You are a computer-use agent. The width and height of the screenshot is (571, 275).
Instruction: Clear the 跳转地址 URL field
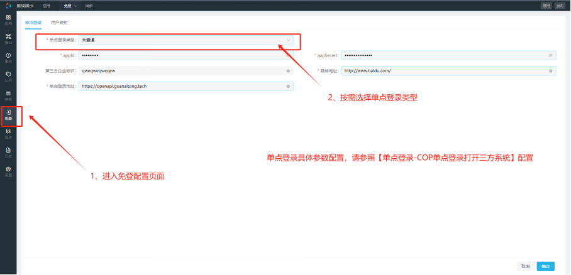551,71
